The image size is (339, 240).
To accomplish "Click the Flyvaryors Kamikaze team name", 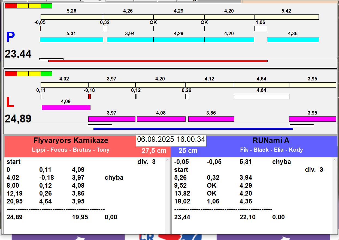I will click(71, 140).
